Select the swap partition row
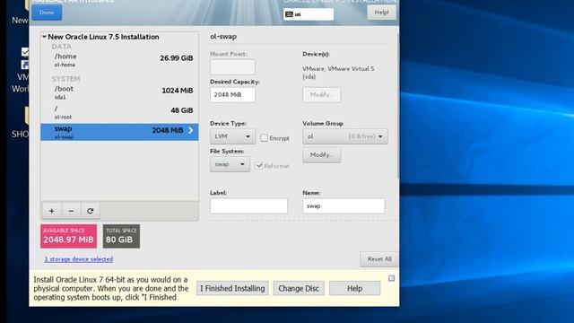The image size is (574, 323). [119, 132]
